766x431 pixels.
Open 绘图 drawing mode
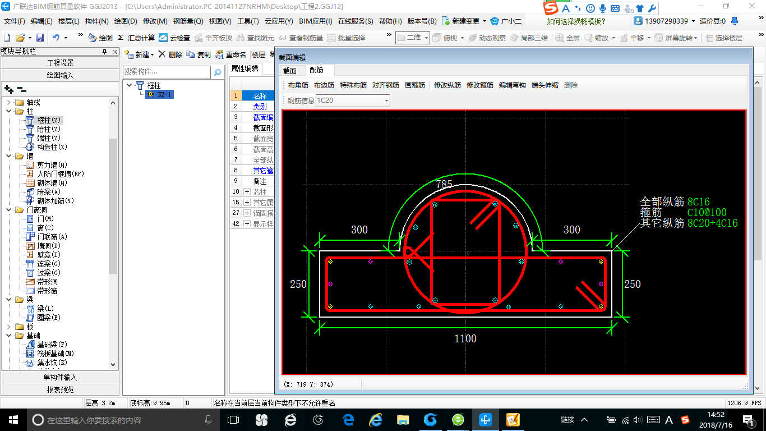tap(100, 38)
